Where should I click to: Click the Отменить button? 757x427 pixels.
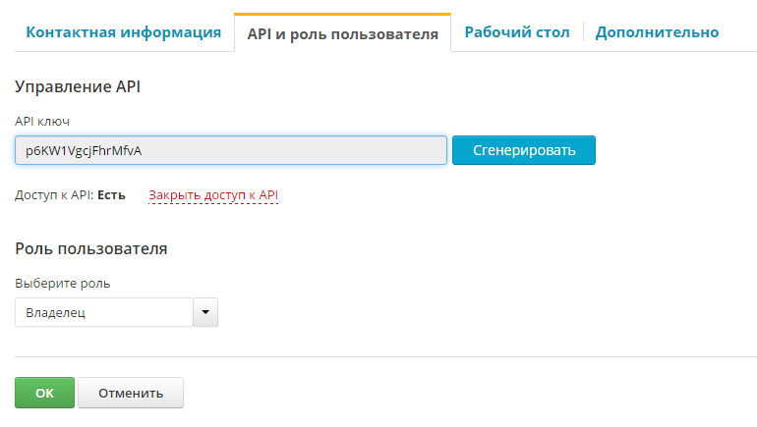click(131, 393)
